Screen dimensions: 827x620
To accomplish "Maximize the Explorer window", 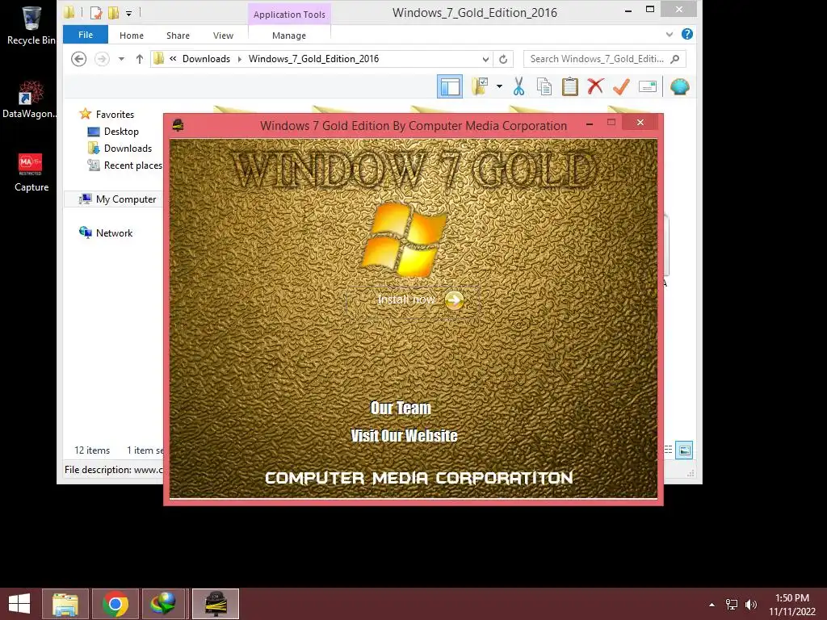I will (x=650, y=9).
